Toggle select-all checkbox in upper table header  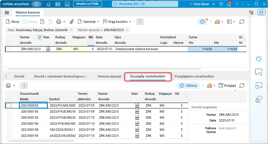click(9, 43)
